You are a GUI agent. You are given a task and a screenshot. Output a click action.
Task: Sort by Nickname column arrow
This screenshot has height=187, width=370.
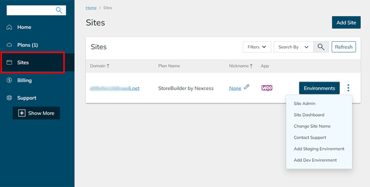(x=251, y=66)
